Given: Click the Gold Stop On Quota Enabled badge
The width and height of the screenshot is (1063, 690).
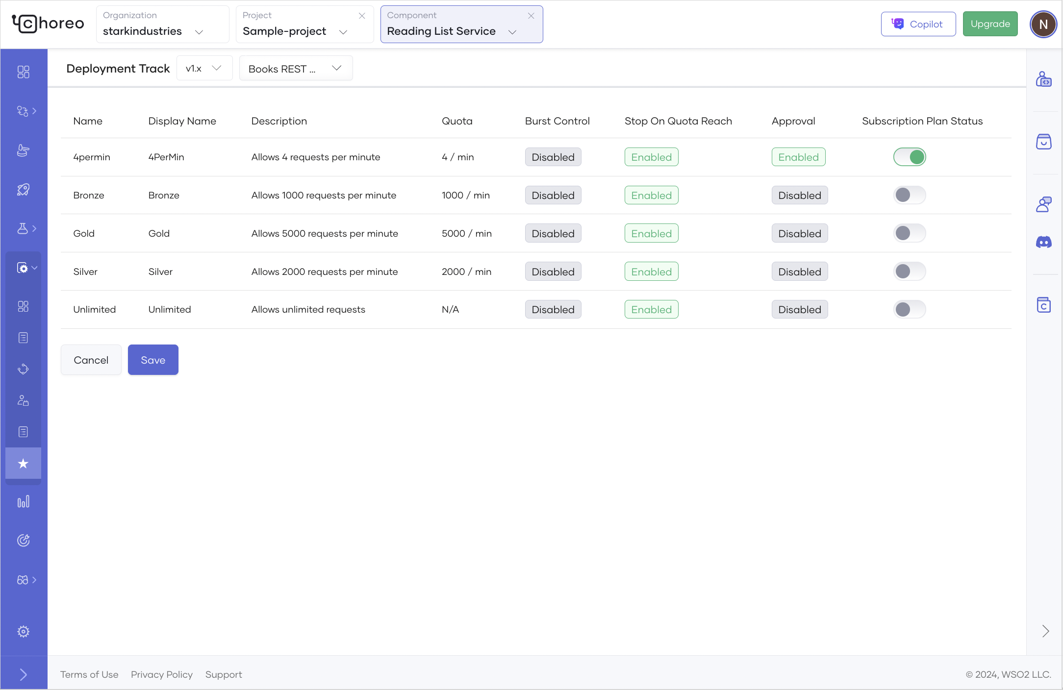Looking at the screenshot, I should (652, 233).
